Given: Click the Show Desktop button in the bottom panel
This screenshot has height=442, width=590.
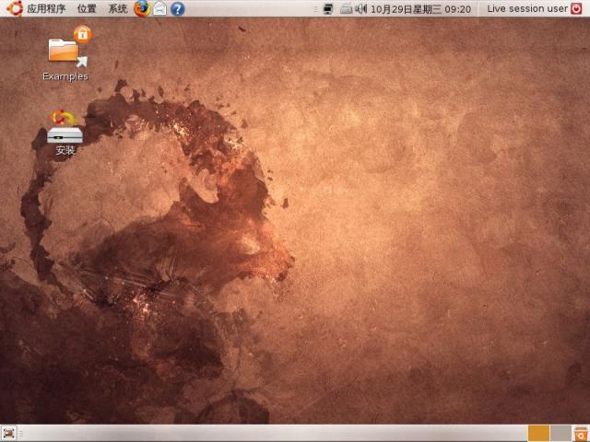Looking at the screenshot, I should [9, 434].
